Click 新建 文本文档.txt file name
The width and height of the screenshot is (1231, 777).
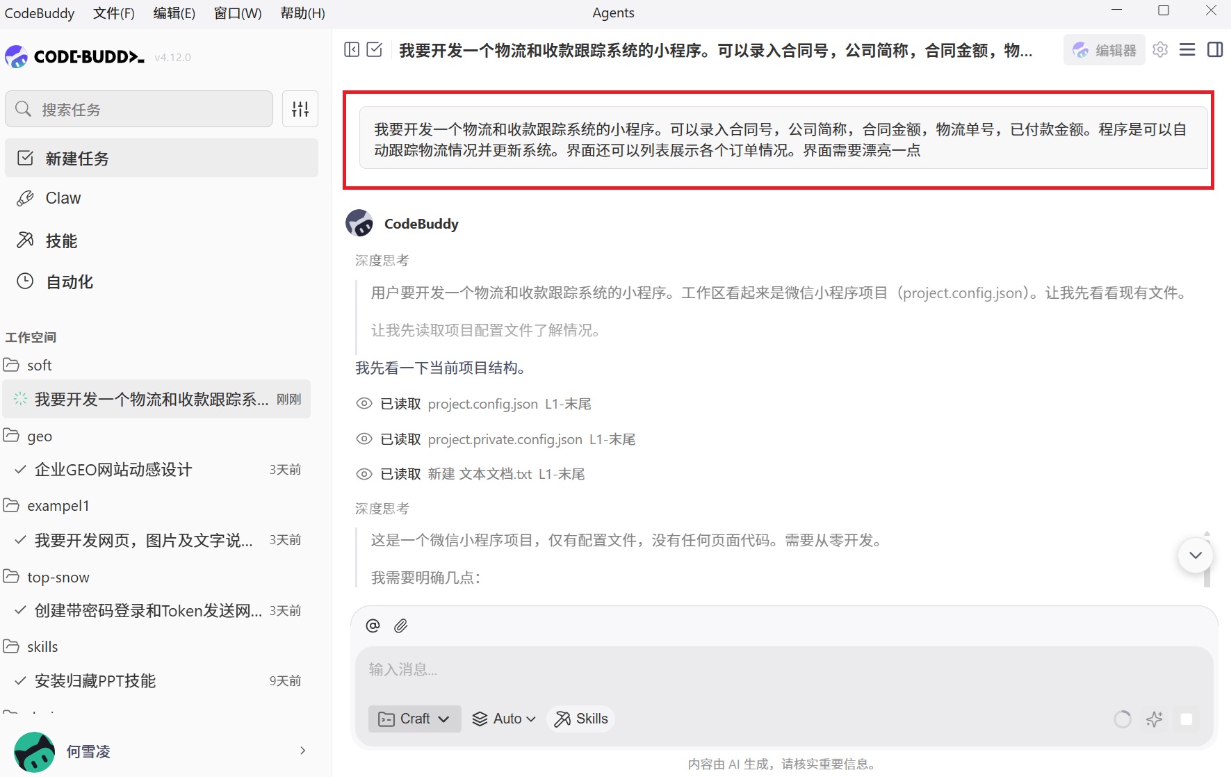[x=480, y=474]
